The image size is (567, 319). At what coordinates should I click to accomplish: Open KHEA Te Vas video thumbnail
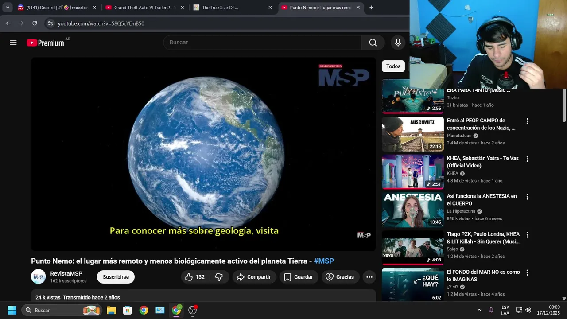pyautogui.click(x=413, y=172)
